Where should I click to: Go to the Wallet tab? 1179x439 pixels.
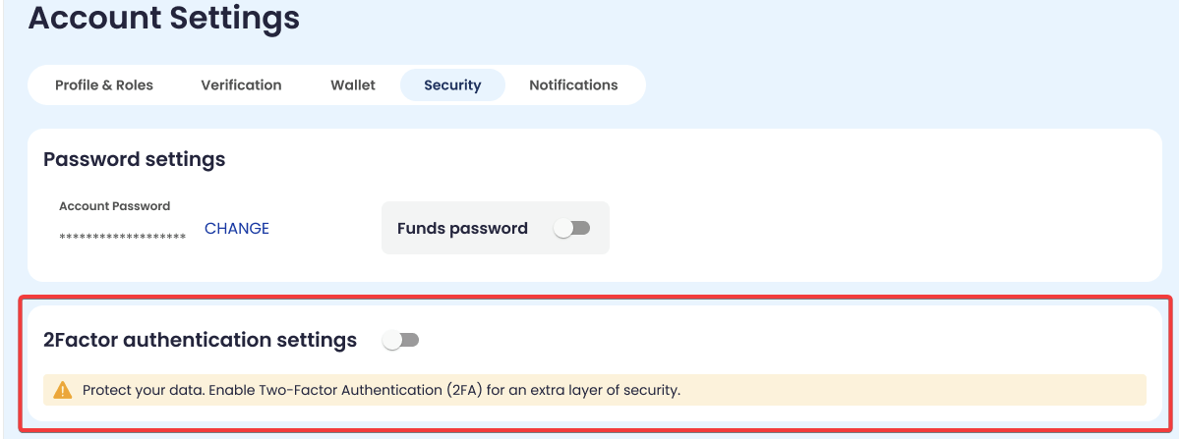353,85
